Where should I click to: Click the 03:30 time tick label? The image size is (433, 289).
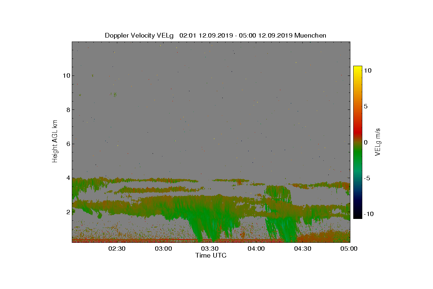tap(210, 249)
